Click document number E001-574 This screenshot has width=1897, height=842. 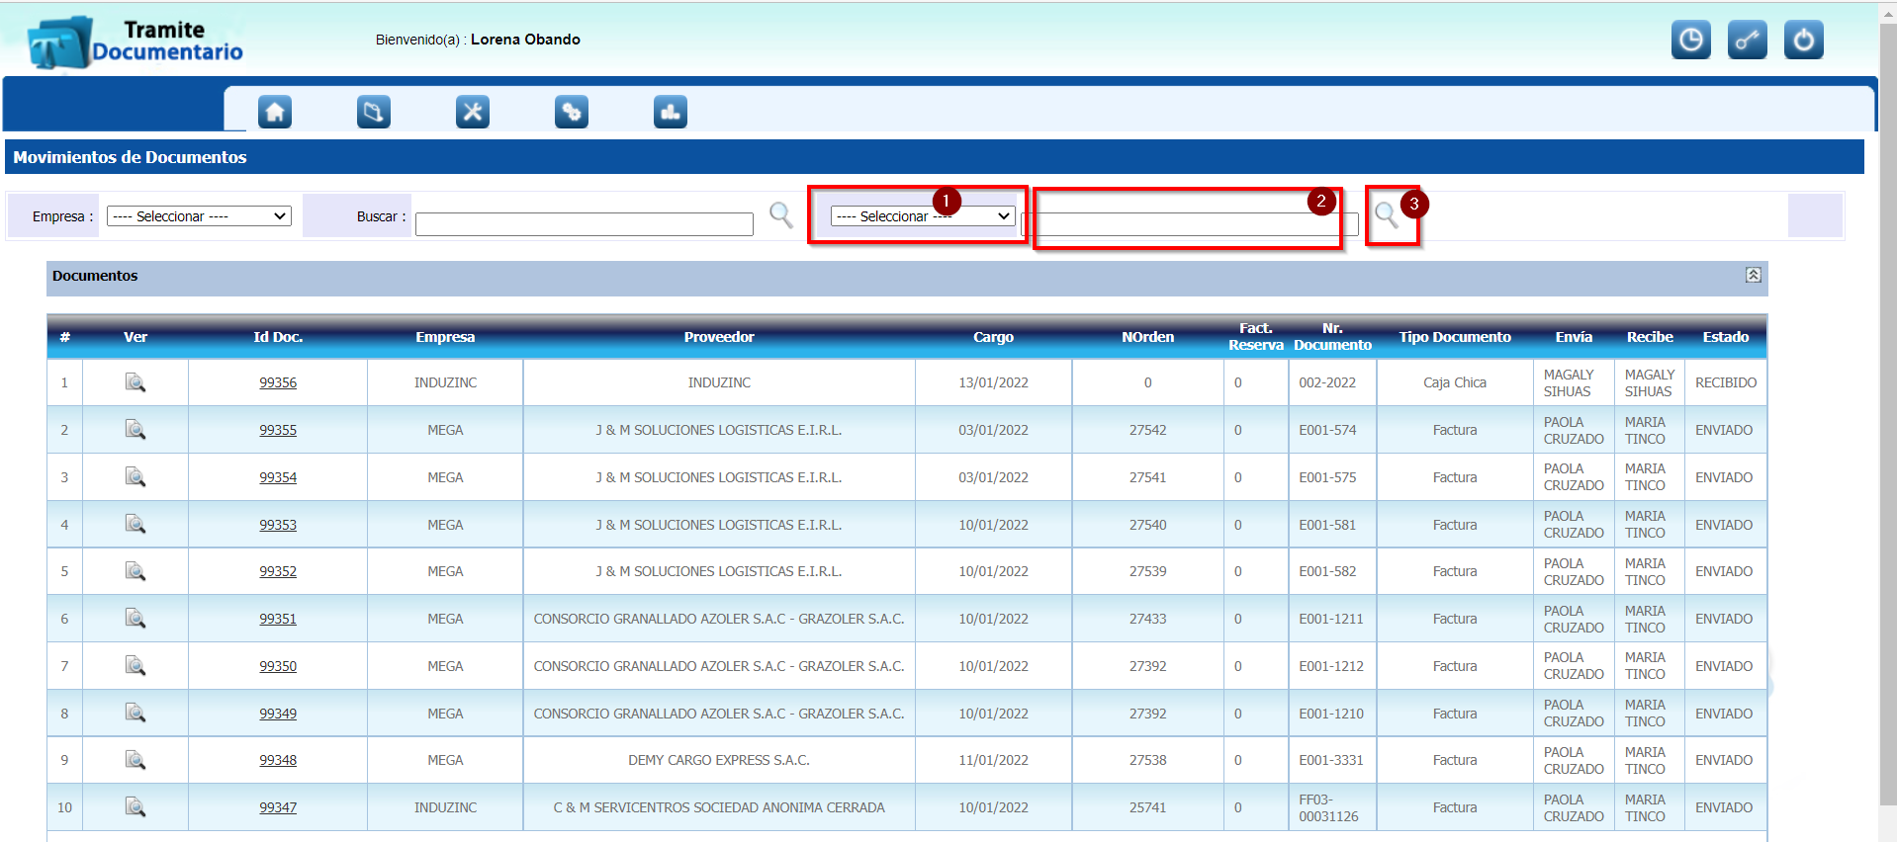pos(1327,430)
